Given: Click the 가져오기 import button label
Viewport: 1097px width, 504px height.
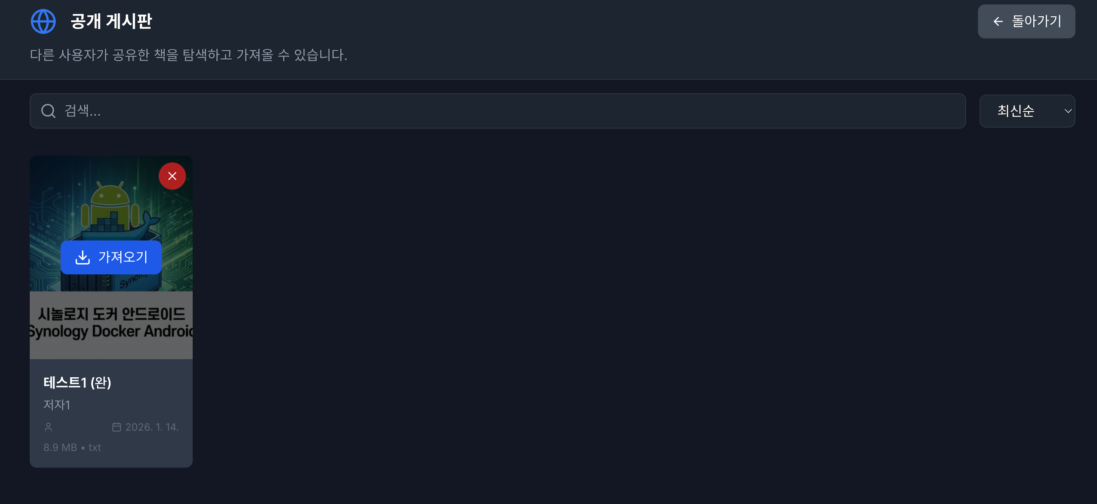Looking at the screenshot, I should (x=123, y=257).
